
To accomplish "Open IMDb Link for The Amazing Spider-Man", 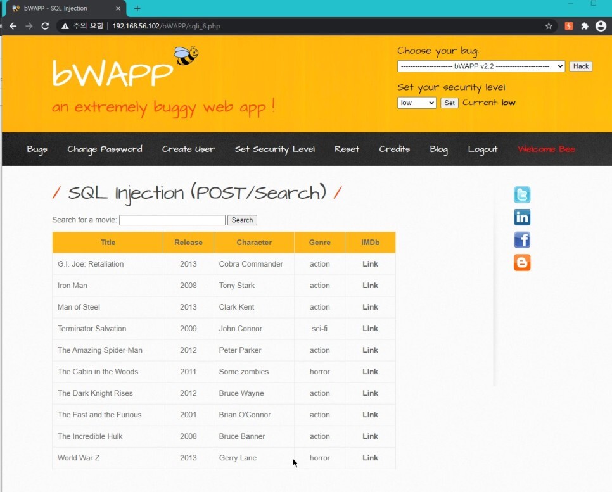I will 370,350.
